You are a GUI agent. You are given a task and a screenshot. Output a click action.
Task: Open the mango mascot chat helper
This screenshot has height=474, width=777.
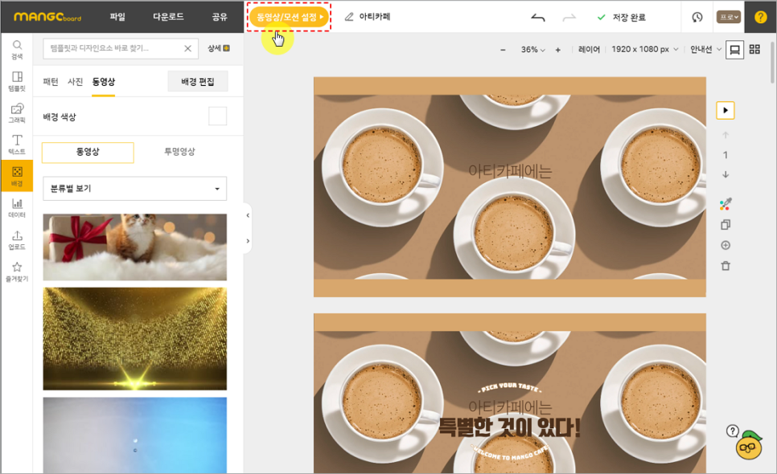point(749,445)
